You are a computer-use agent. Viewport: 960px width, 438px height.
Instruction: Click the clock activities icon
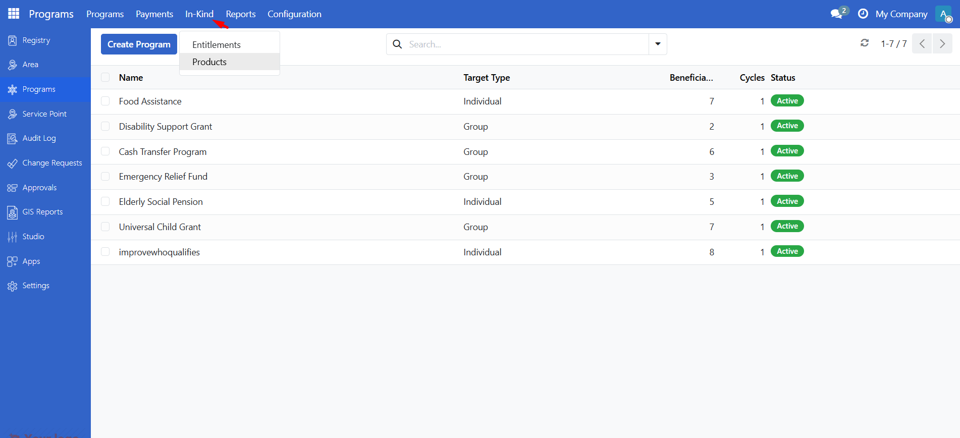point(863,14)
